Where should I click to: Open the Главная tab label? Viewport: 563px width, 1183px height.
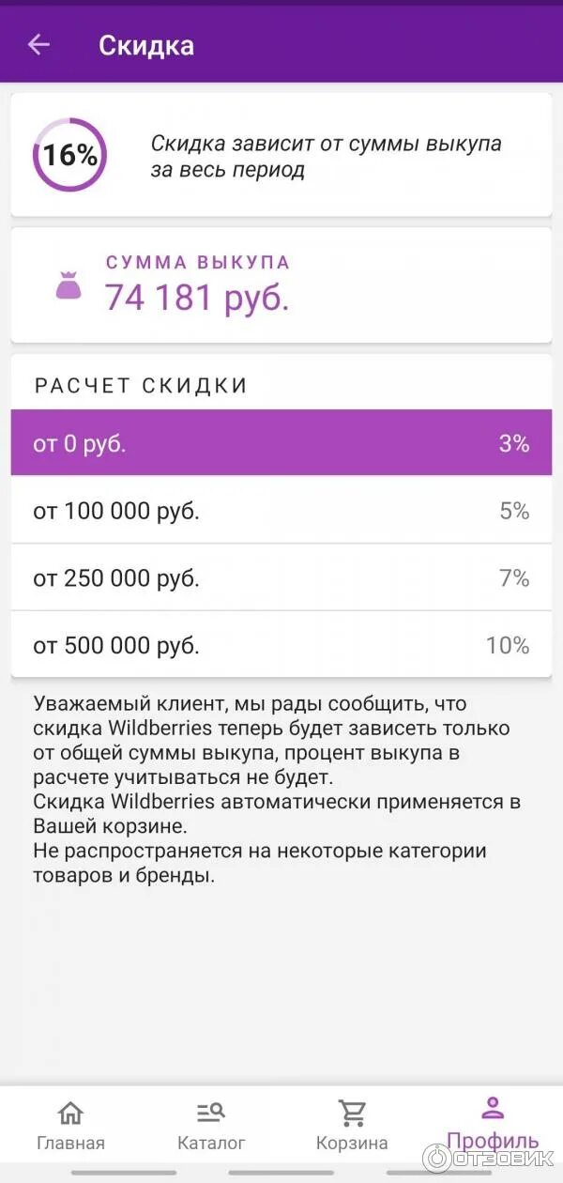[70, 1144]
